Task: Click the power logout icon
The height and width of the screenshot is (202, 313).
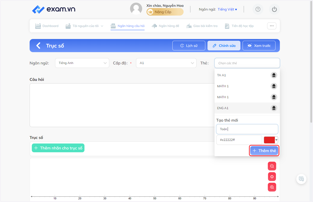Action: click(274, 9)
